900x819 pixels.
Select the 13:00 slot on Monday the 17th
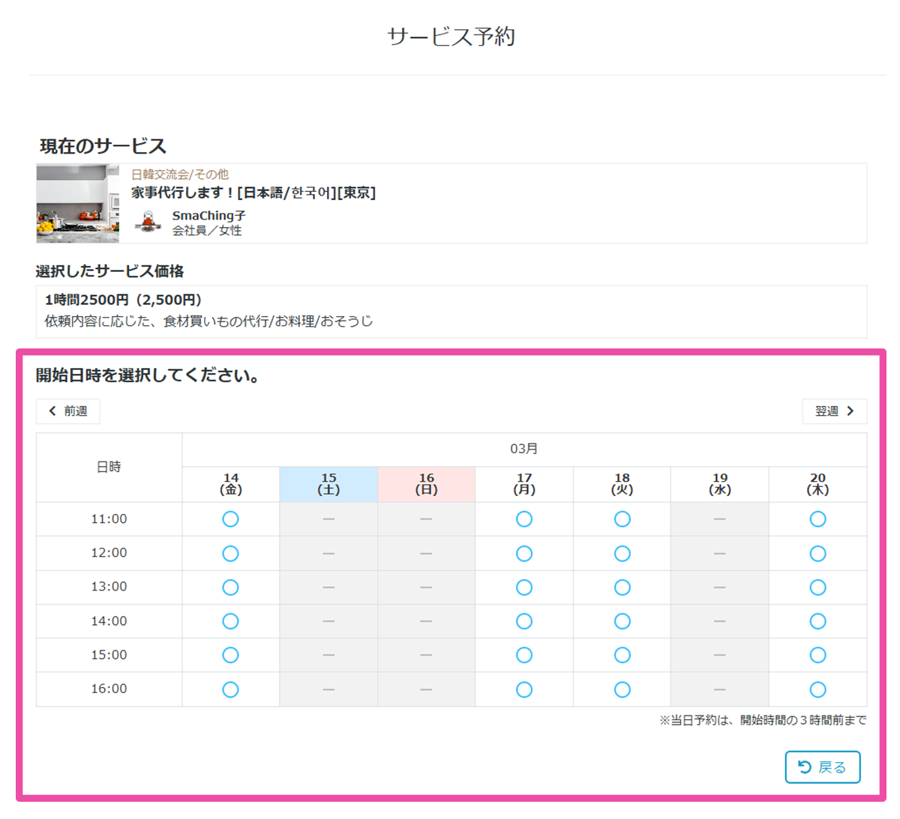tap(524, 587)
